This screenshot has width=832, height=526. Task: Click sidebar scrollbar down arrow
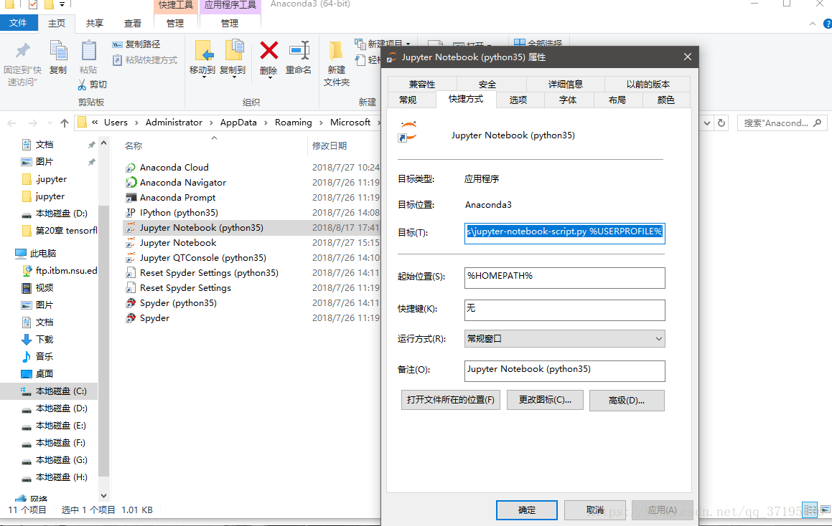[x=103, y=496]
